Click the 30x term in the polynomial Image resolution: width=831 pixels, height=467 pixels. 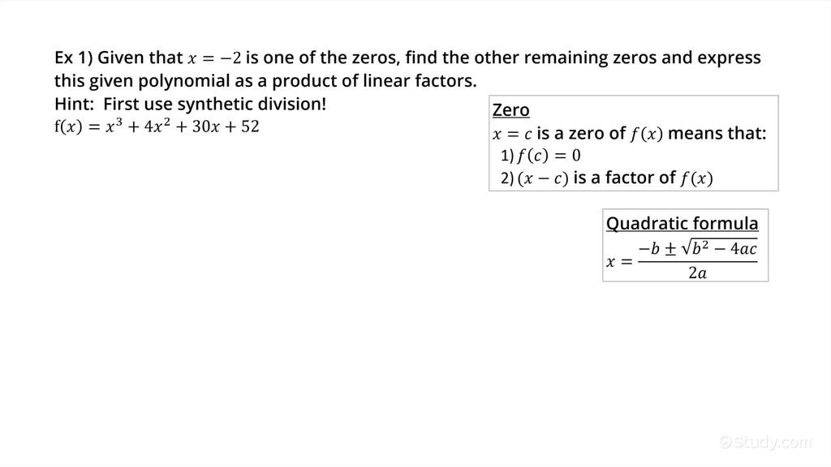[205, 126]
